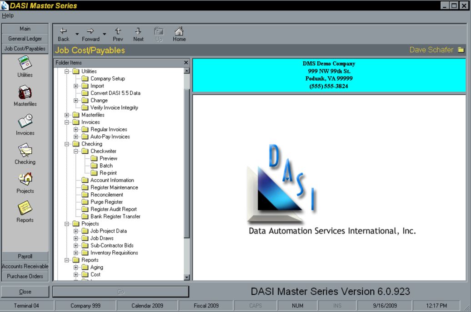Open the Forward history dropdown arrow
Screen dimensions: 471x312
click(x=105, y=34)
